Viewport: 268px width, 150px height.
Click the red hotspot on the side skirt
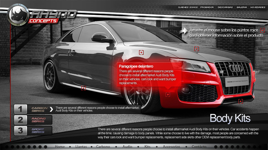coord(83,88)
